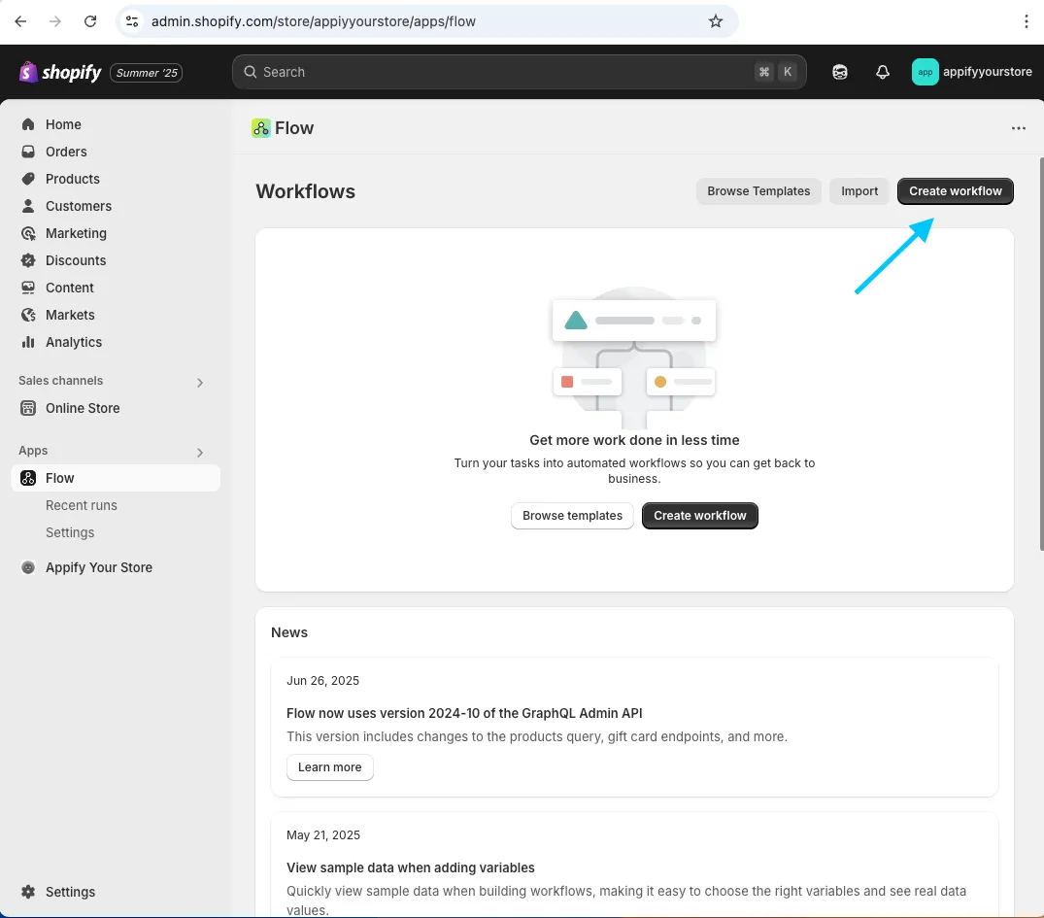Click "Get more work done in less time"
The height and width of the screenshot is (918, 1044).
click(x=634, y=440)
